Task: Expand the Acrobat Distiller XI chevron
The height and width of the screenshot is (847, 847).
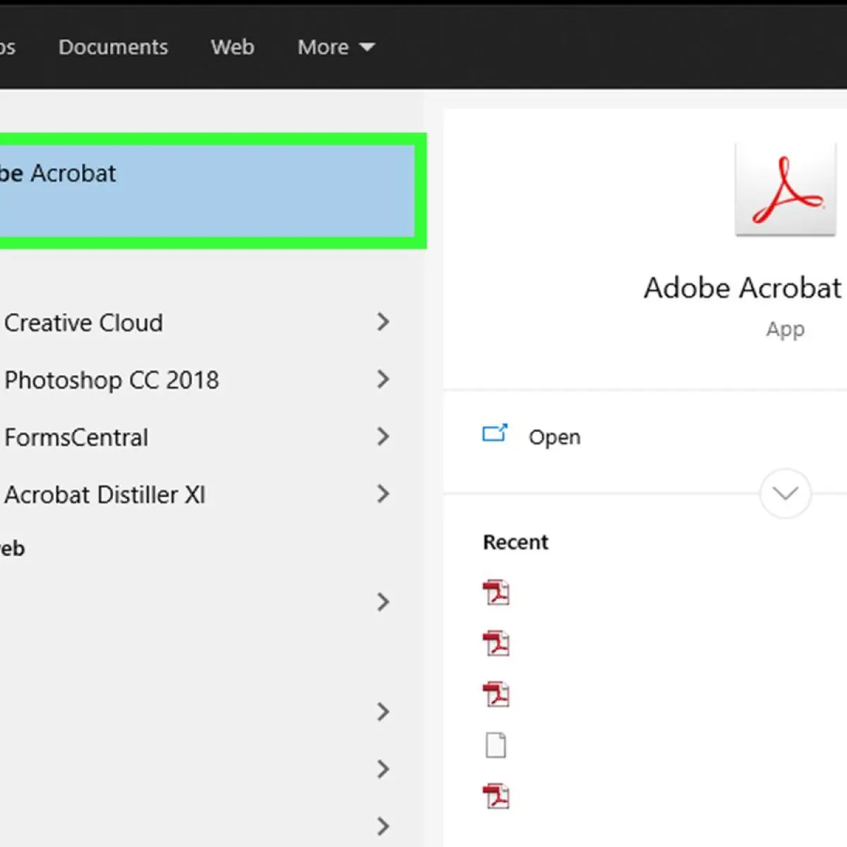Action: pos(383,493)
